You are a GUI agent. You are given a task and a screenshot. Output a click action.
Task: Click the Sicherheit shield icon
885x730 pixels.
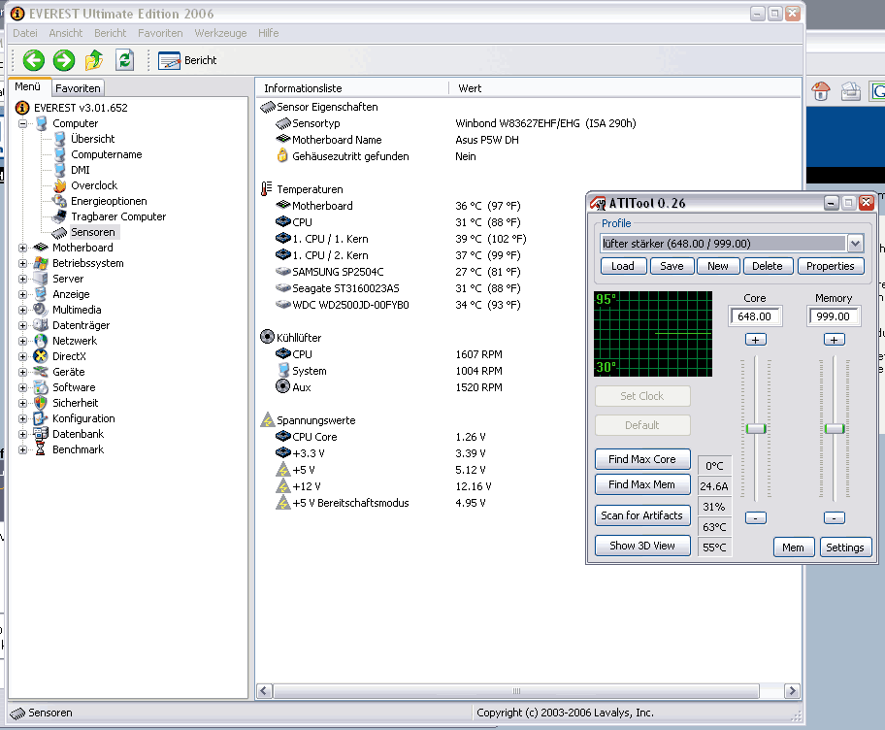coord(41,403)
